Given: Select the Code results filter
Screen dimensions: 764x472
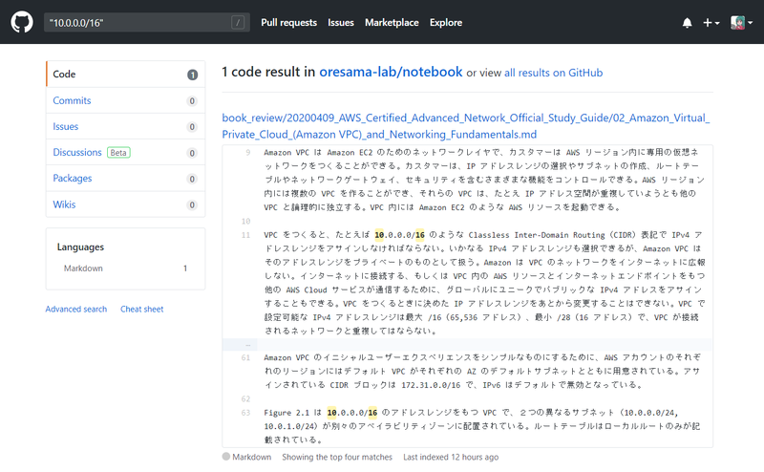Looking at the screenshot, I should click(x=126, y=75).
